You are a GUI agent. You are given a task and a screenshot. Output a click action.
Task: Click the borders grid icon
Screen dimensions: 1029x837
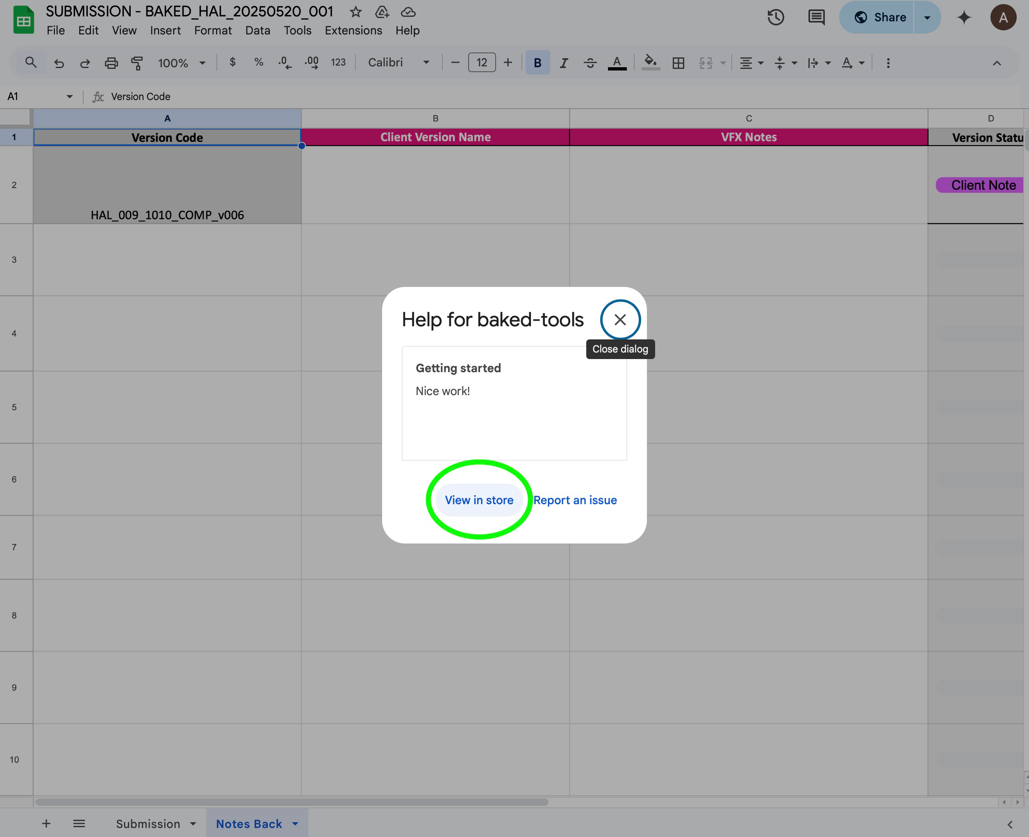[x=678, y=63]
